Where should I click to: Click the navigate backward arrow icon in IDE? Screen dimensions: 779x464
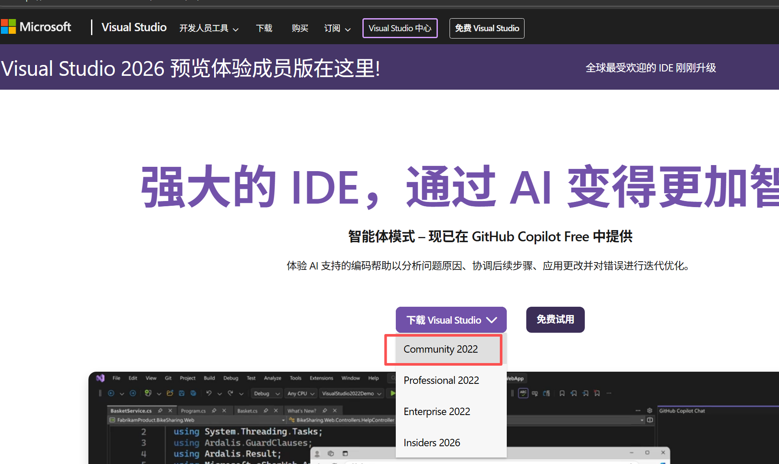pyautogui.click(x=111, y=393)
